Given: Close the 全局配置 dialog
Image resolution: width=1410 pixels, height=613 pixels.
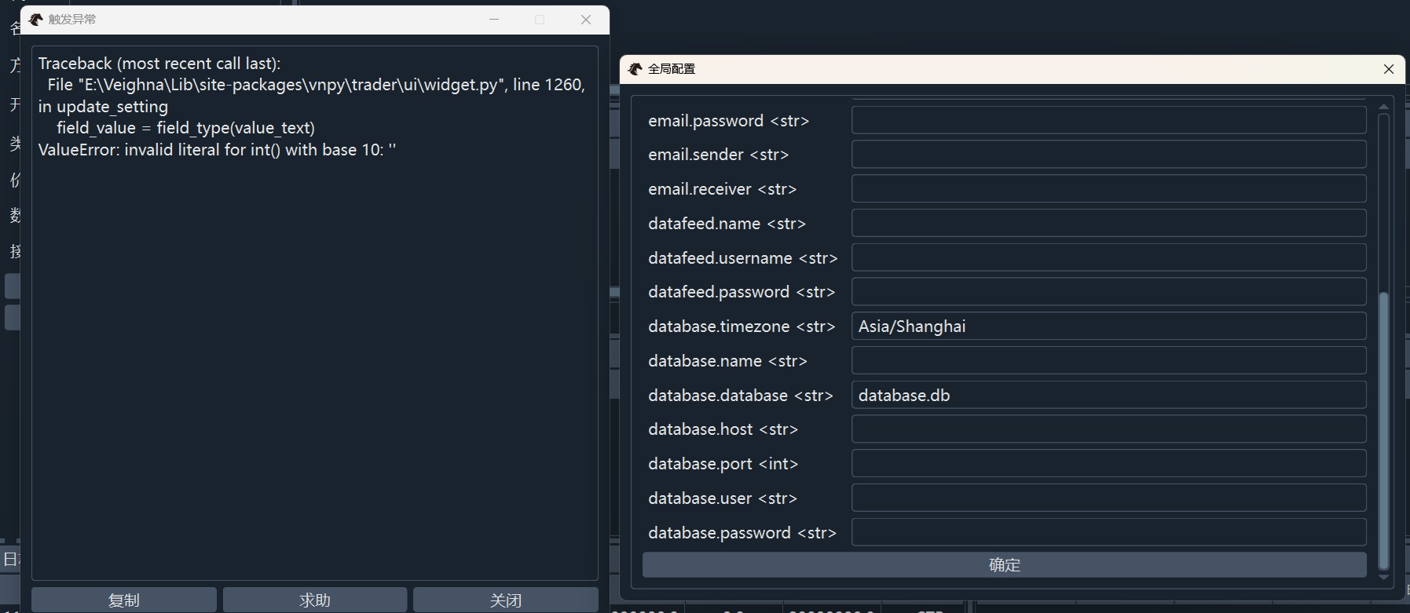Looking at the screenshot, I should click(x=1389, y=69).
